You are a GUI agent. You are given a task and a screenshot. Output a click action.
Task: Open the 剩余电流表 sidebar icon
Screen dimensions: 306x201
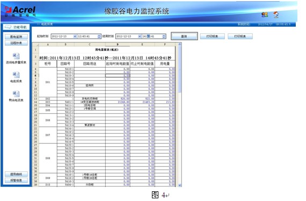[x=16, y=94]
